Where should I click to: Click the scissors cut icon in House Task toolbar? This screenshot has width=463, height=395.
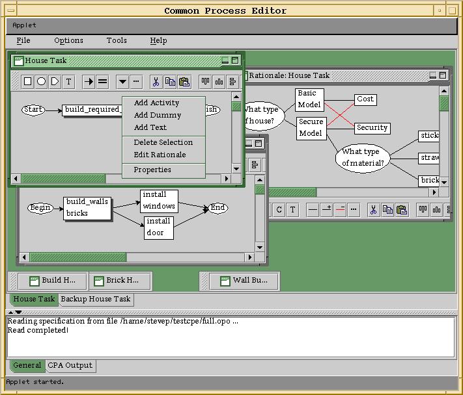click(156, 82)
